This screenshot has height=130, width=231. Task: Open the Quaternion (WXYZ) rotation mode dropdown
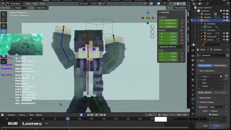pyautogui.click(x=171, y=47)
